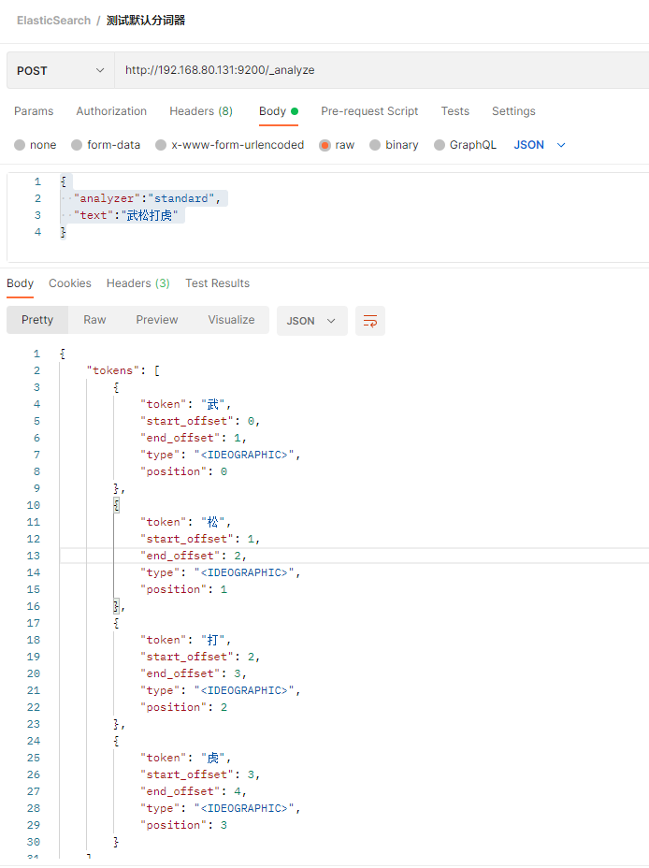
Task: Open the Params tab
Action: [x=34, y=111]
